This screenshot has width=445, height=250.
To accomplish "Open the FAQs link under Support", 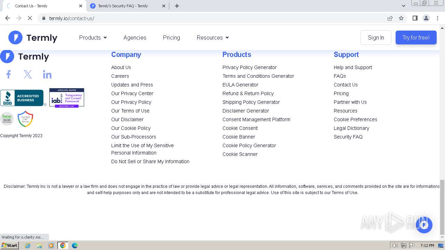I will [x=340, y=76].
